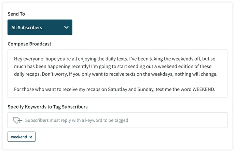Remove the weekend keyword tag
Screen dimensions: 235x152
pos(31,137)
